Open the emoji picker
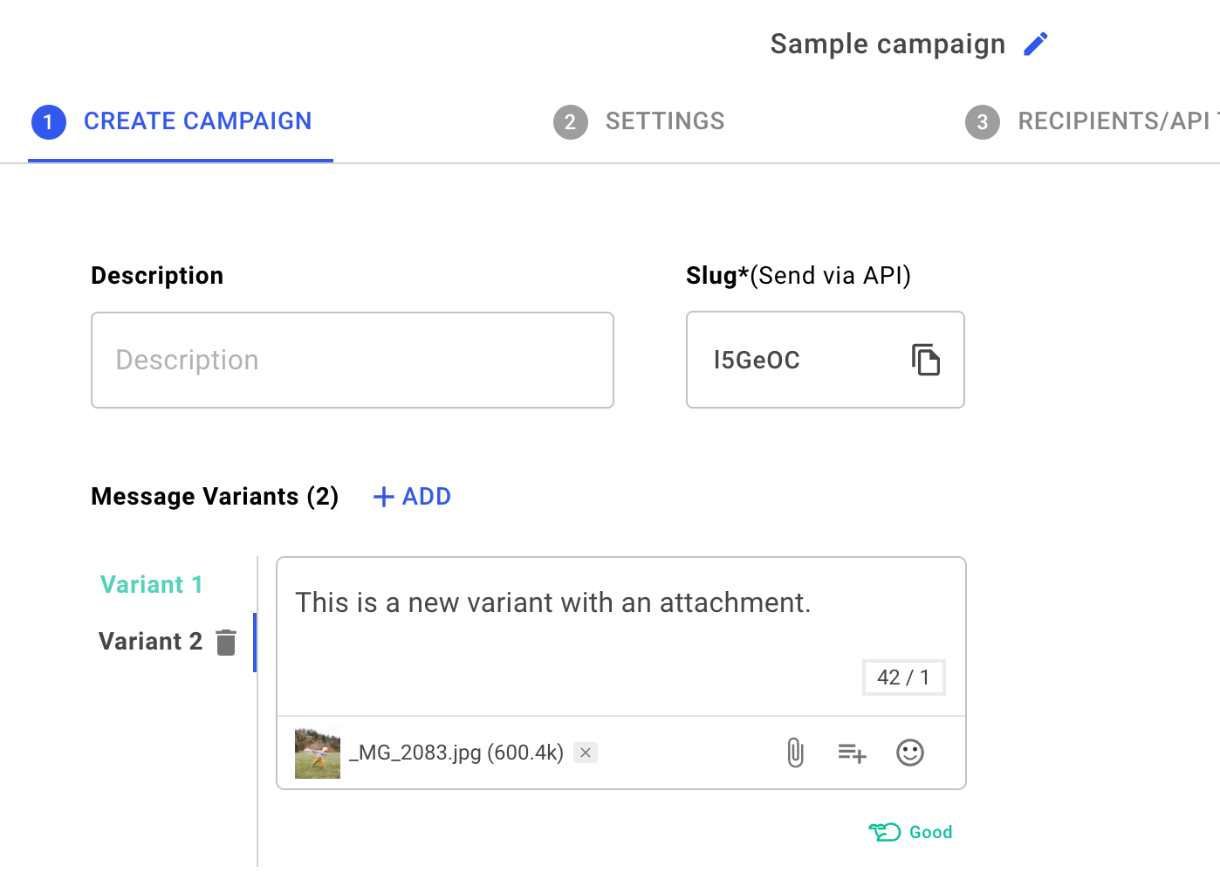The width and height of the screenshot is (1220, 894). pos(910,753)
